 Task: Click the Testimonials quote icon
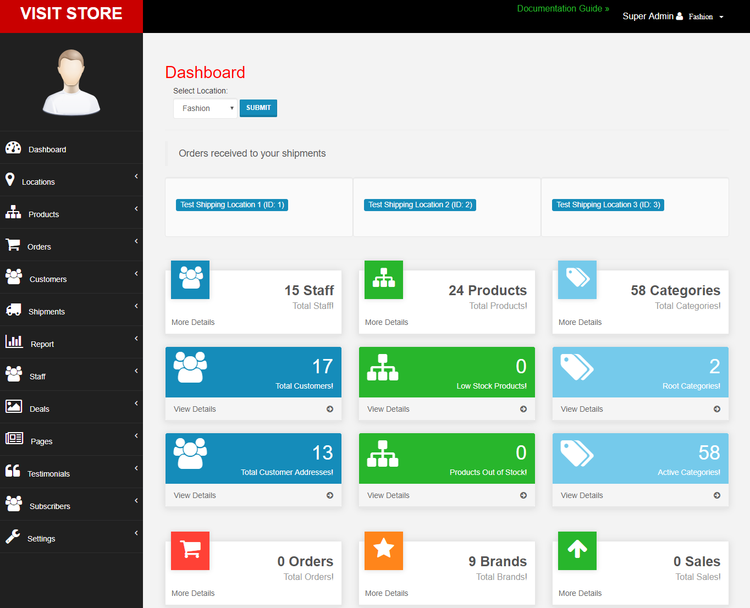pyautogui.click(x=13, y=472)
